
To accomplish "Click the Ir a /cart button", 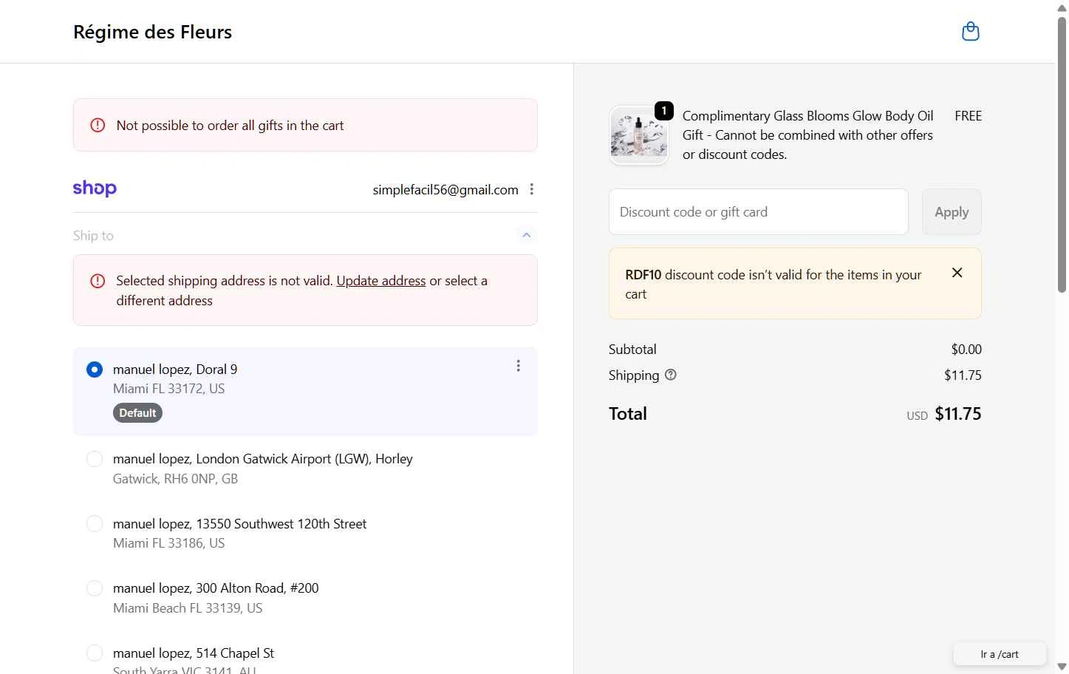I will point(1000,654).
